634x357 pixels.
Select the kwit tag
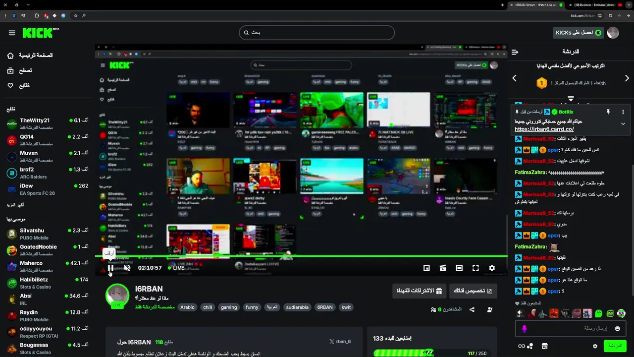pos(346,307)
